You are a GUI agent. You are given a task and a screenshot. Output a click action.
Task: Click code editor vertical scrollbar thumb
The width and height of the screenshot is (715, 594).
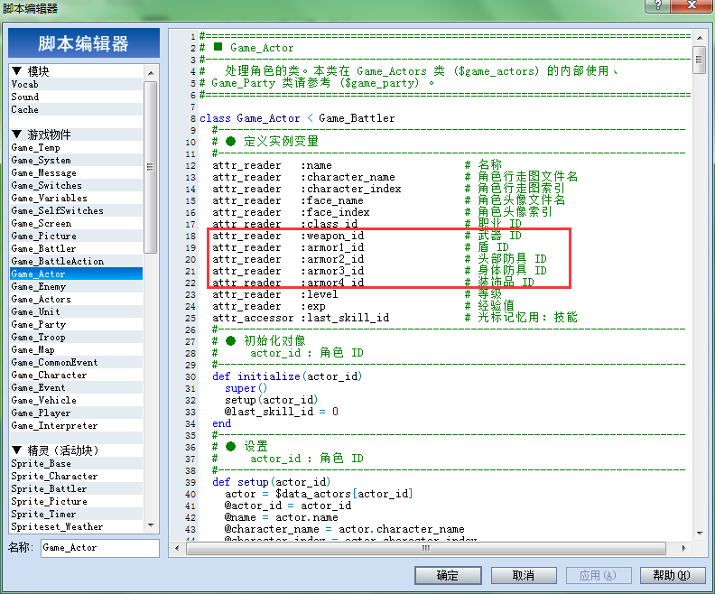pos(700,60)
